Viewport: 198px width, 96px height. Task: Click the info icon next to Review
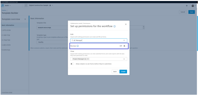78,46
